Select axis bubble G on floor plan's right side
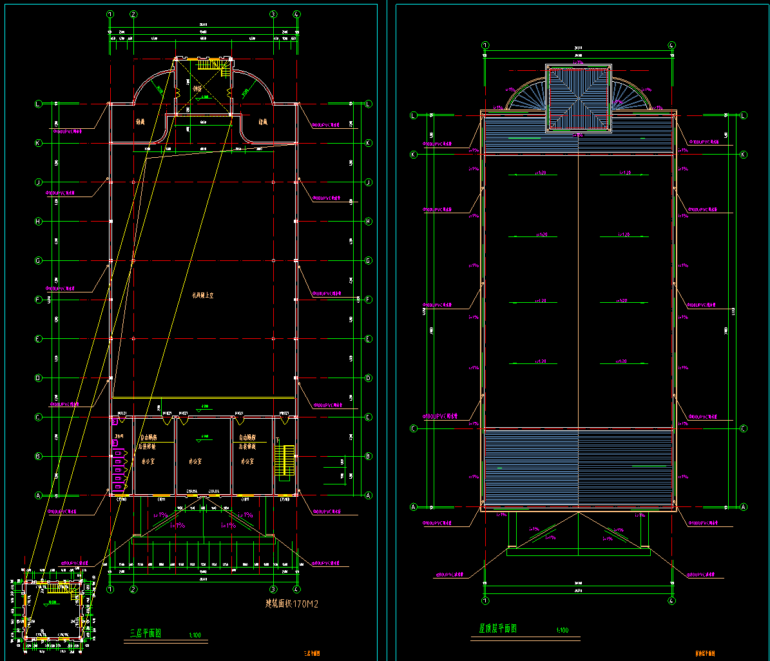Viewport: 770px width, 661px height. tap(369, 260)
